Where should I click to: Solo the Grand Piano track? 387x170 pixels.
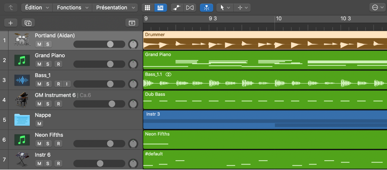point(48,64)
